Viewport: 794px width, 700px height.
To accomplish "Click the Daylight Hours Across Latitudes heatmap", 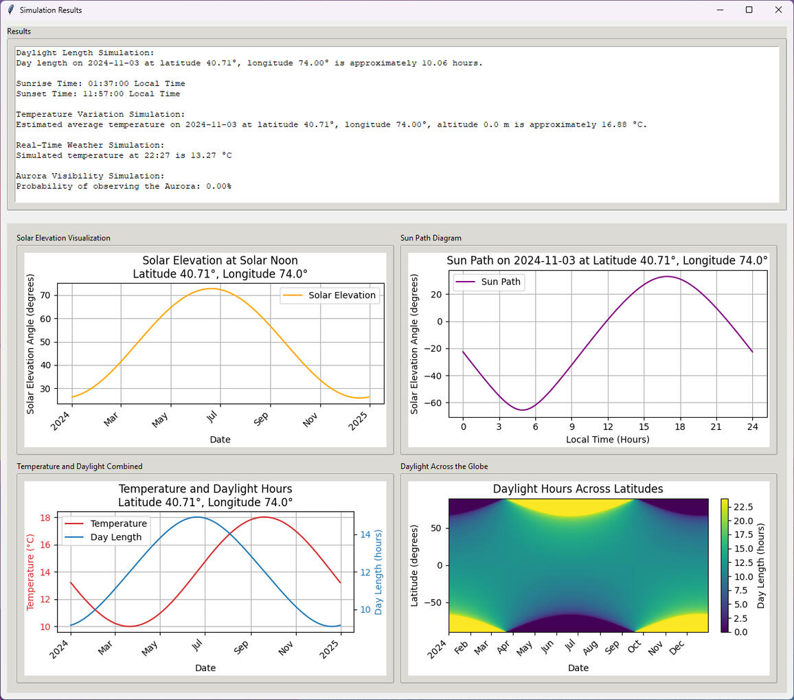I will pyautogui.click(x=578, y=565).
